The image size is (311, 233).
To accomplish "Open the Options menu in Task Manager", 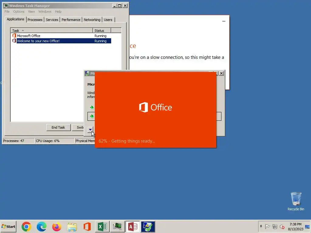I will pos(19,12).
